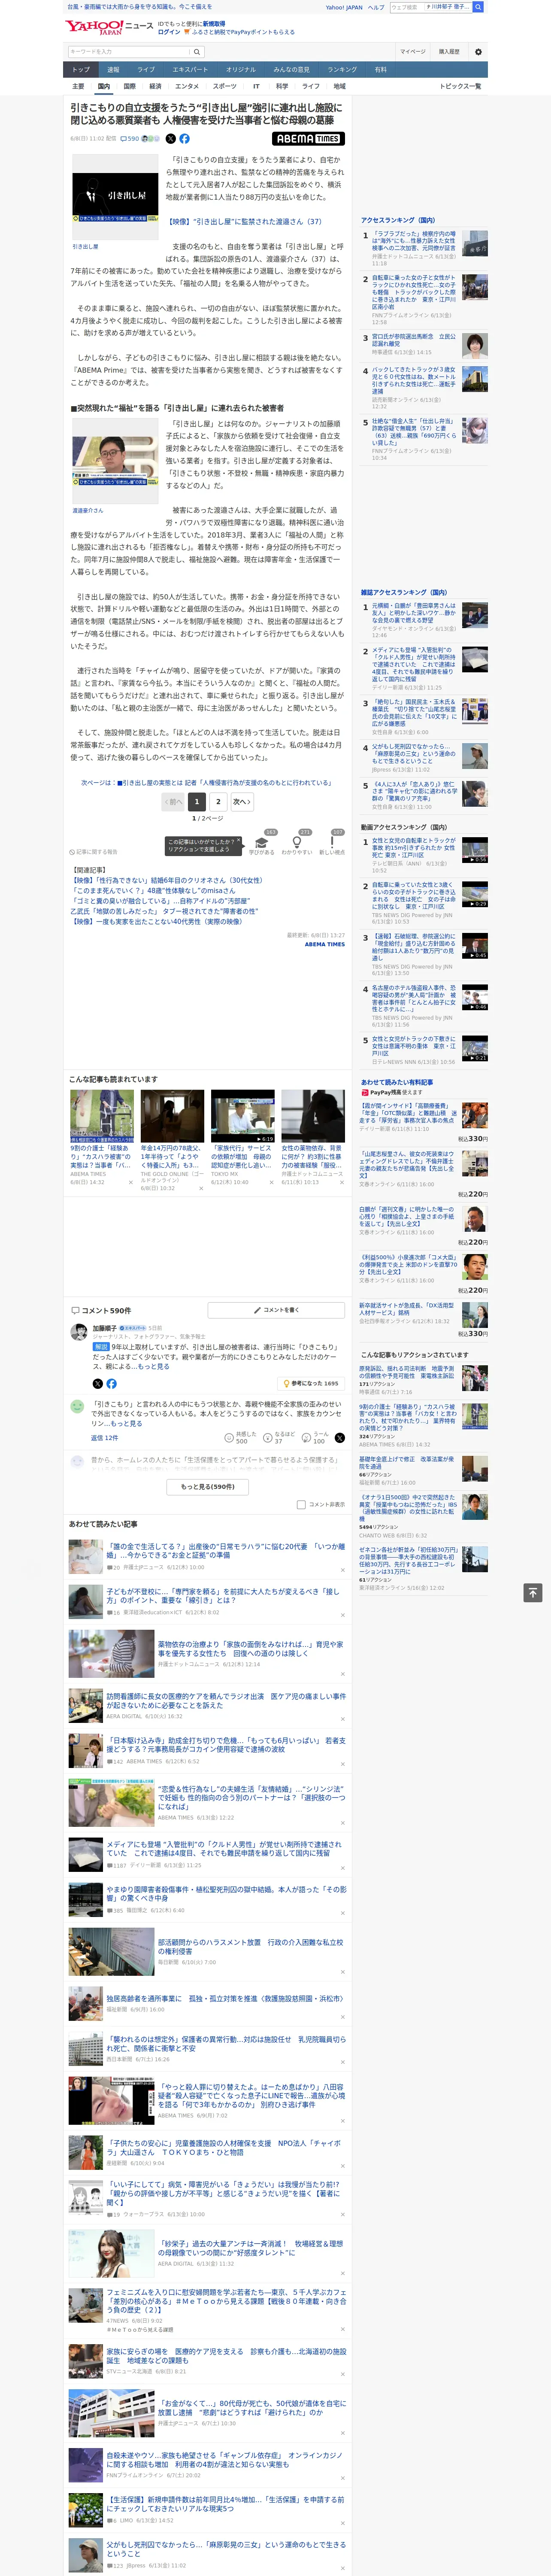Open マイページ in the header

412,52
